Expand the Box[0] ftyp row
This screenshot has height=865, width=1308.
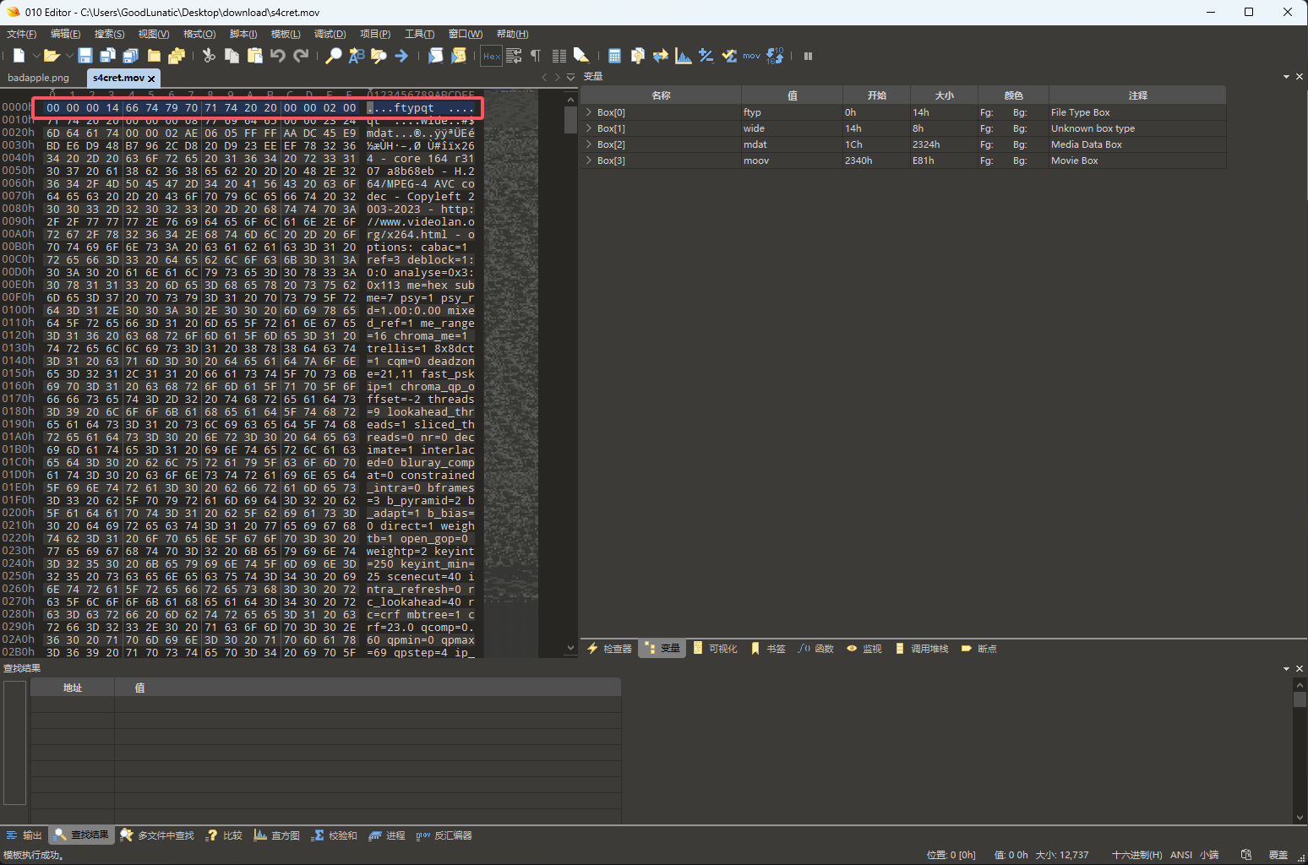pos(589,112)
